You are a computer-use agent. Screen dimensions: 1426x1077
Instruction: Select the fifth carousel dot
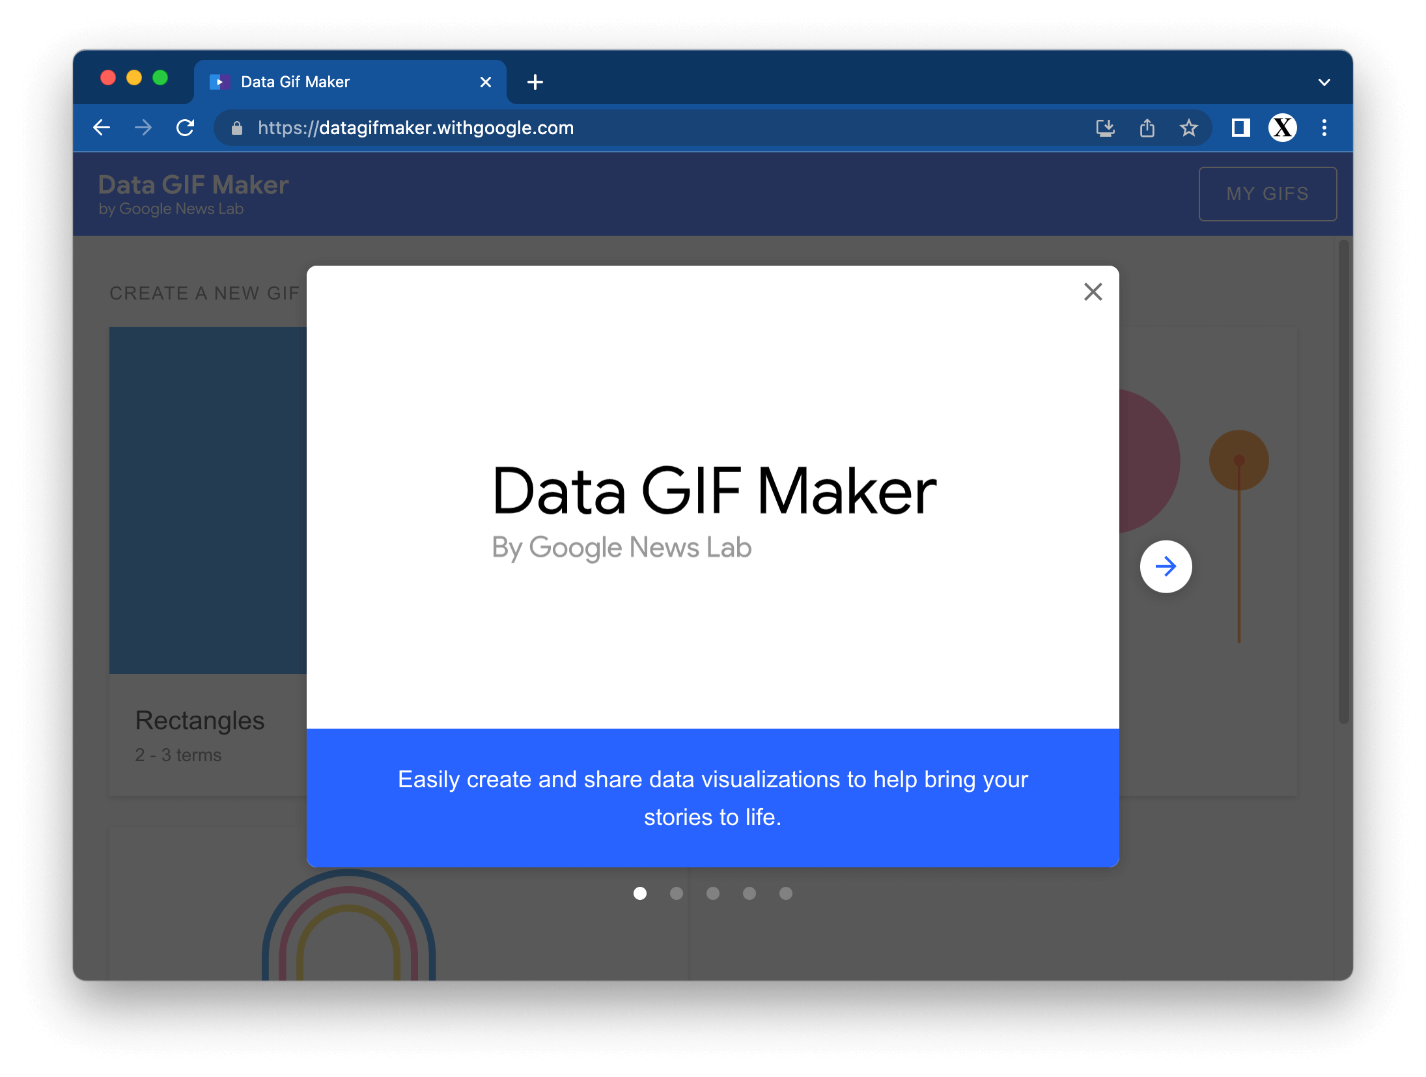(786, 893)
